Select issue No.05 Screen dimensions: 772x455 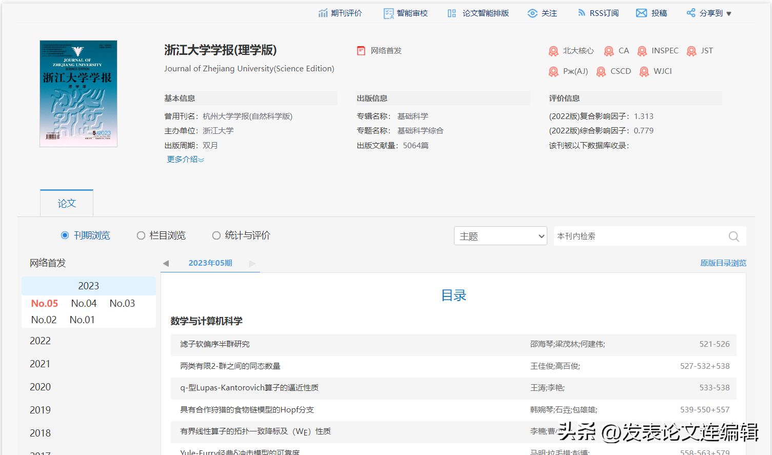pyautogui.click(x=45, y=304)
